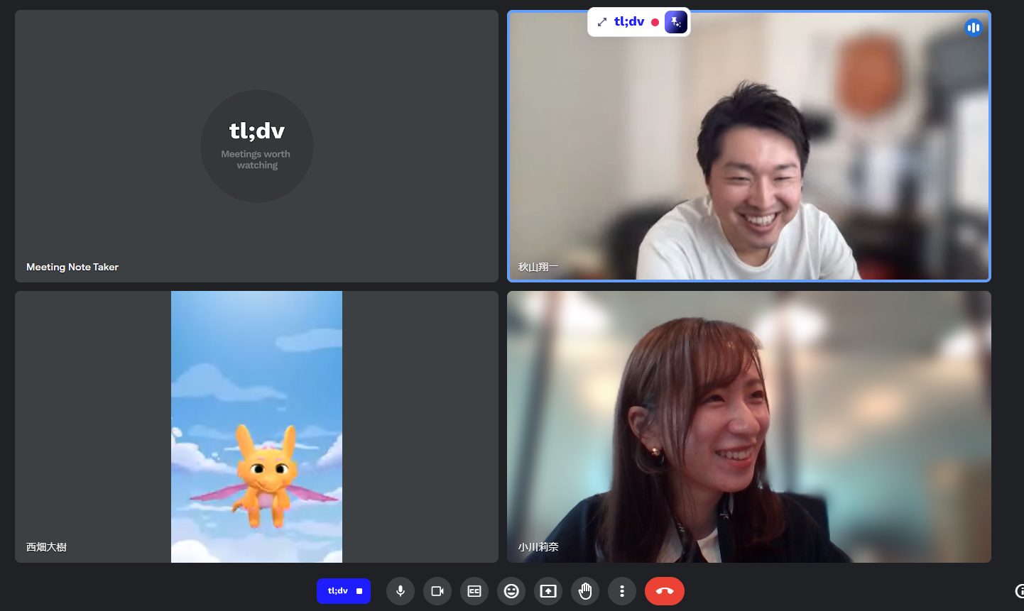Leave the call with red hang-up button
Viewport: 1024px width, 611px height.
[x=665, y=591]
